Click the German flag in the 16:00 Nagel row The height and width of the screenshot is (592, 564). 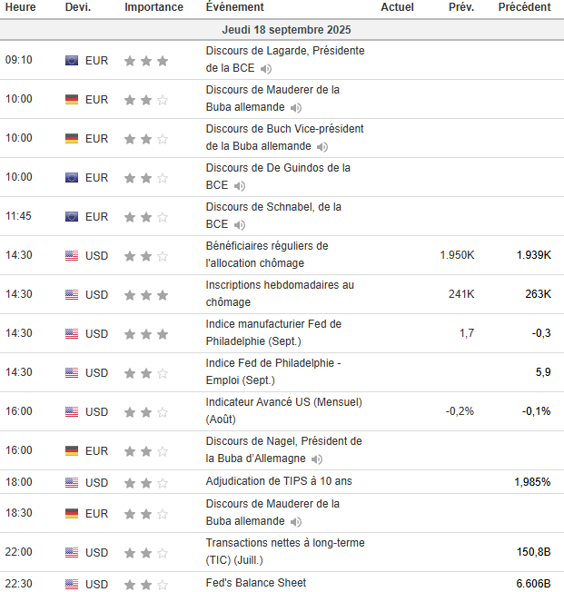[72, 450]
